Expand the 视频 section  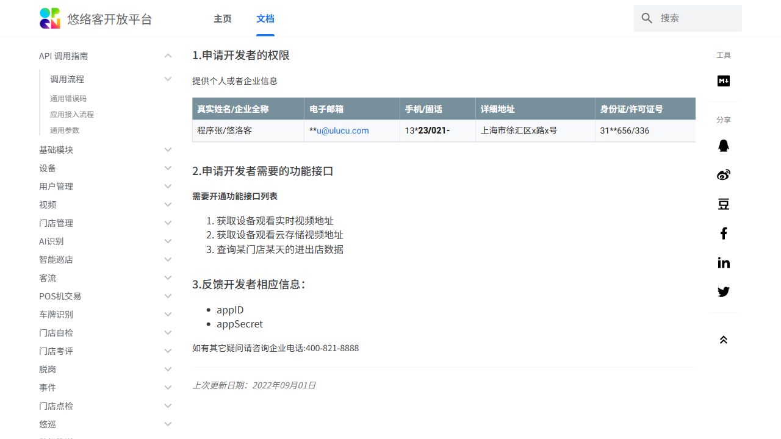(168, 205)
